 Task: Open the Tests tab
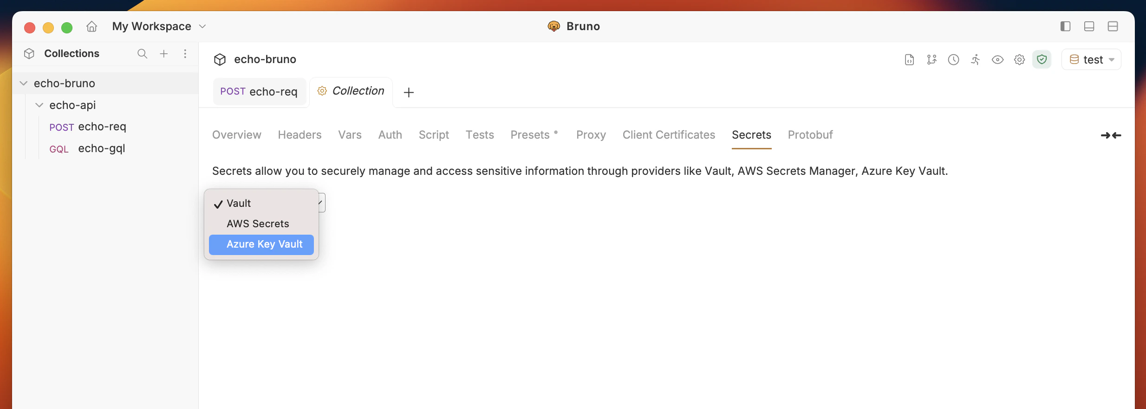(480, 135)
